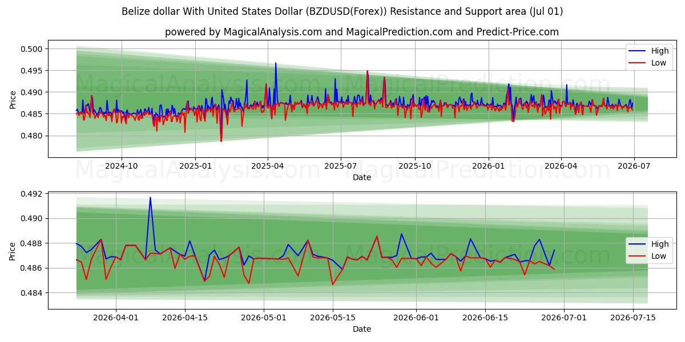The height and width of the screenshot is (342, 685).
Task: Click the 0.492 tick on bottom chart
Action: [x=32, y=194]
